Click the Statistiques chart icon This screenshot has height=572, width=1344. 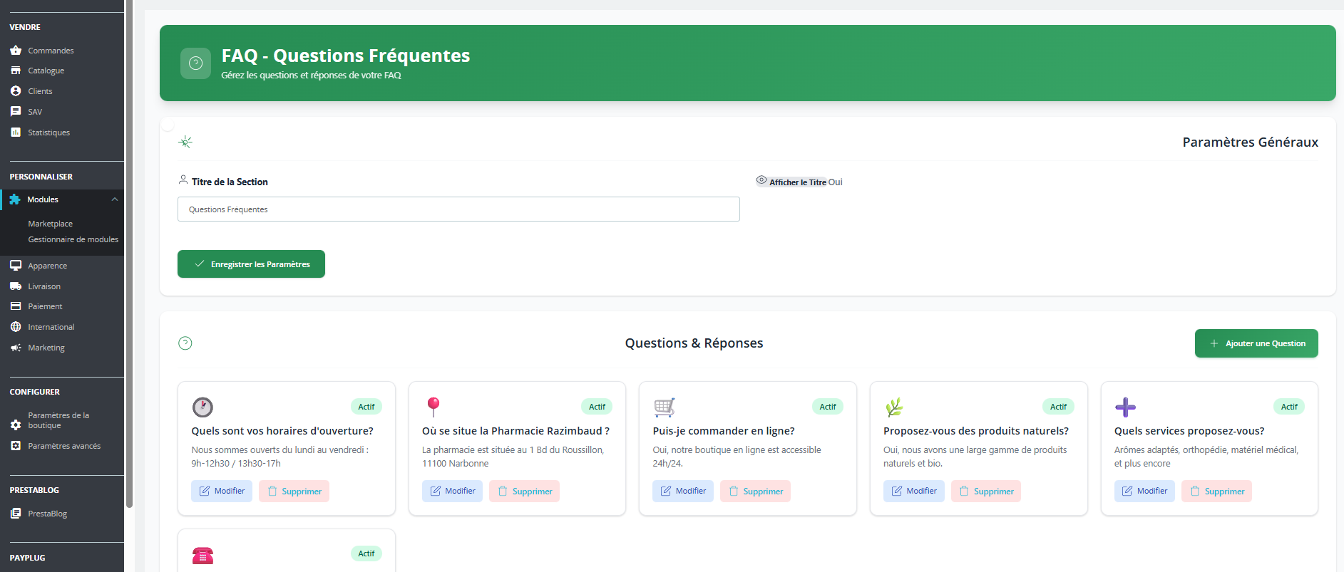(x=16, y=132)
